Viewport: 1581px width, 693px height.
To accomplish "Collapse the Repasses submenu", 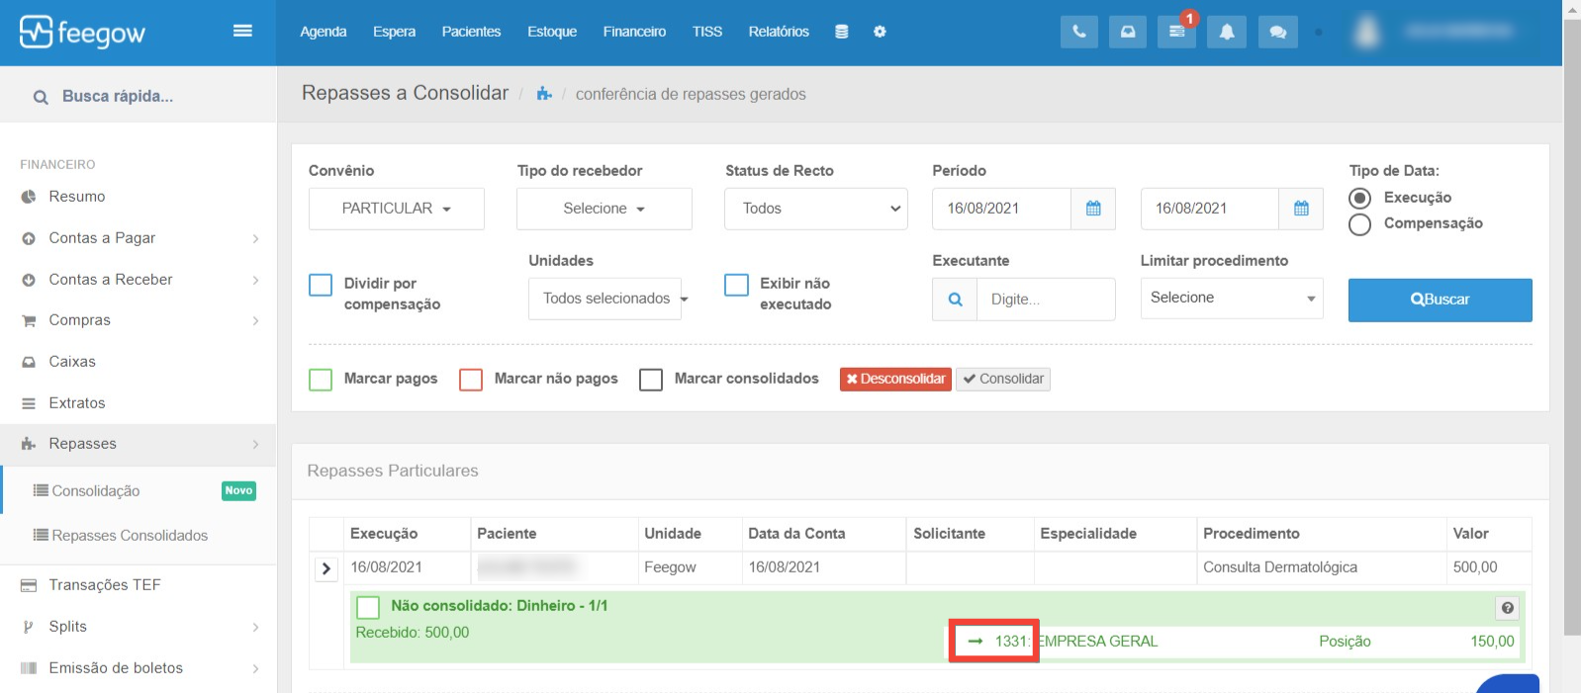I will point(255,445).
